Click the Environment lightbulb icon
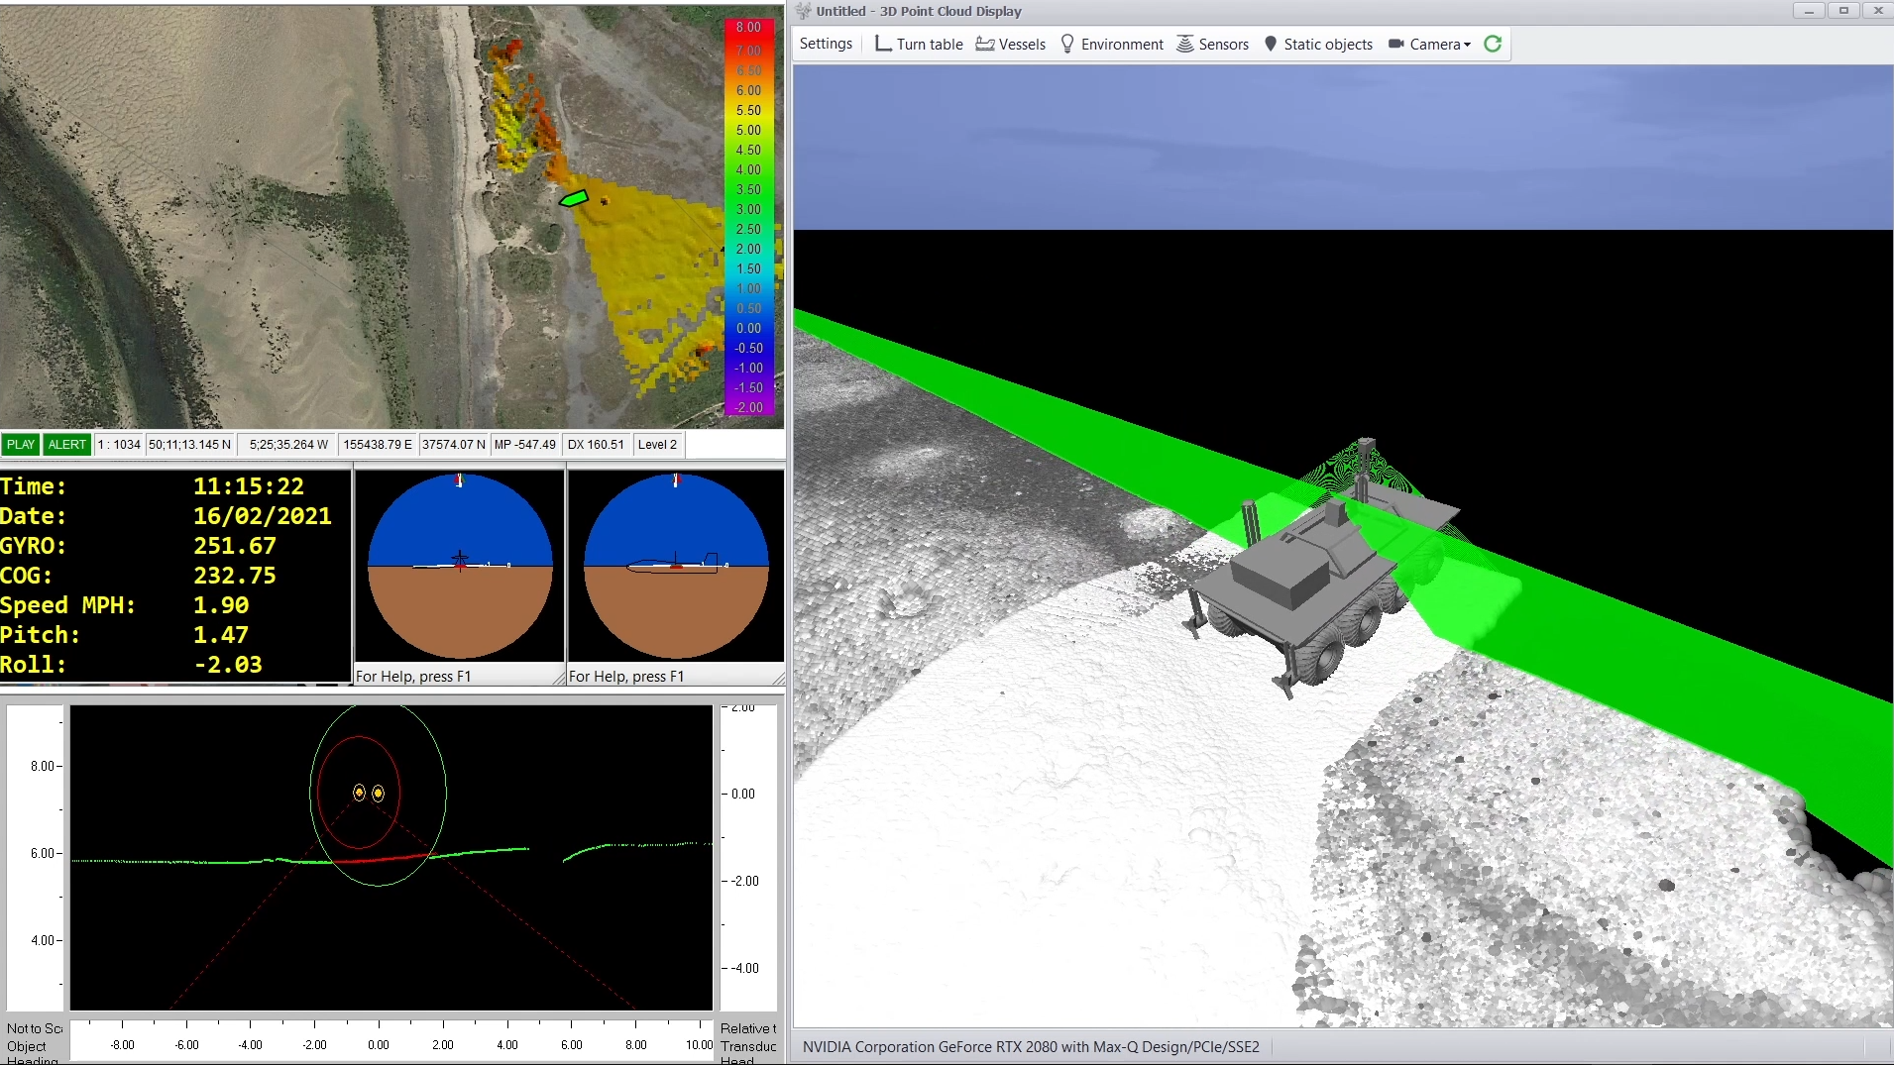The width and height of the screenshot is (1894, 1065). click(x=1067, y=44)
